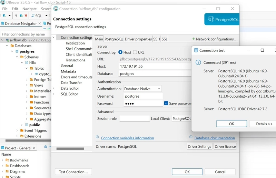Collapse the airflow_db connection node

(2, 40)
